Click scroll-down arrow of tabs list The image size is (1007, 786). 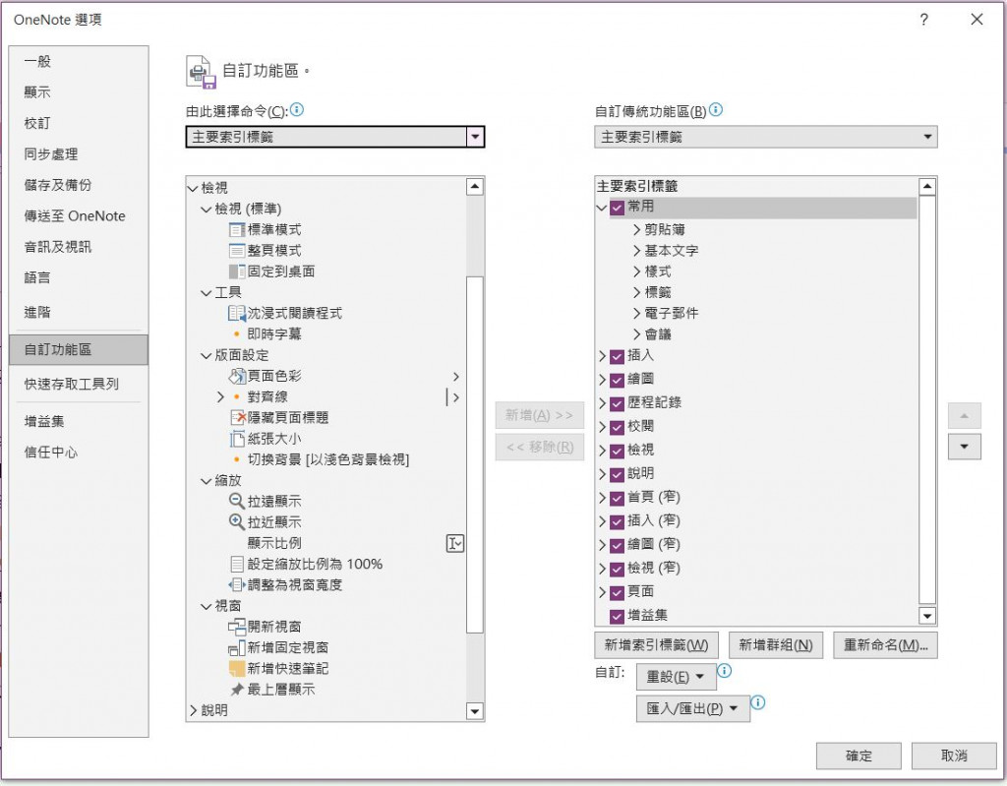pos(926,617)
